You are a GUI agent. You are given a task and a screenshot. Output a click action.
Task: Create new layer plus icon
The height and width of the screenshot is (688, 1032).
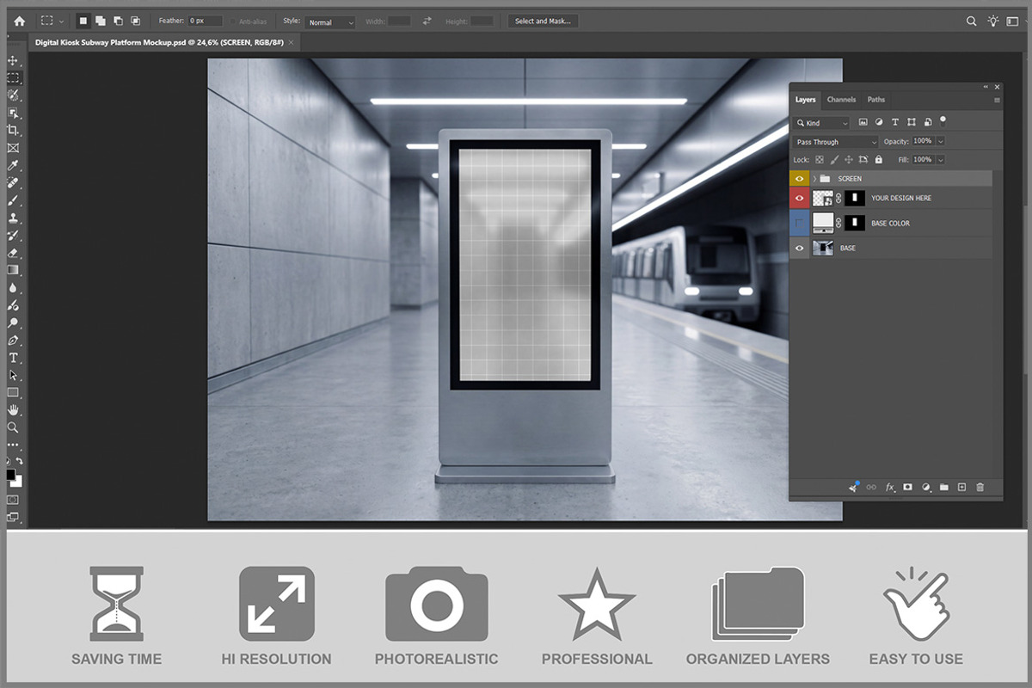962,487
